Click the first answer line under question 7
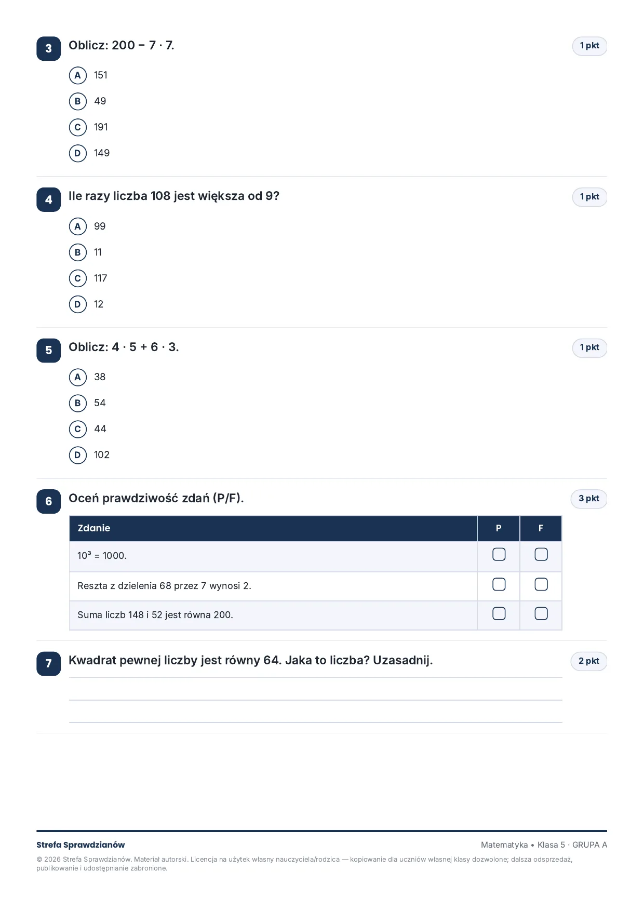644x911 pixels. [x=316, y=689]
